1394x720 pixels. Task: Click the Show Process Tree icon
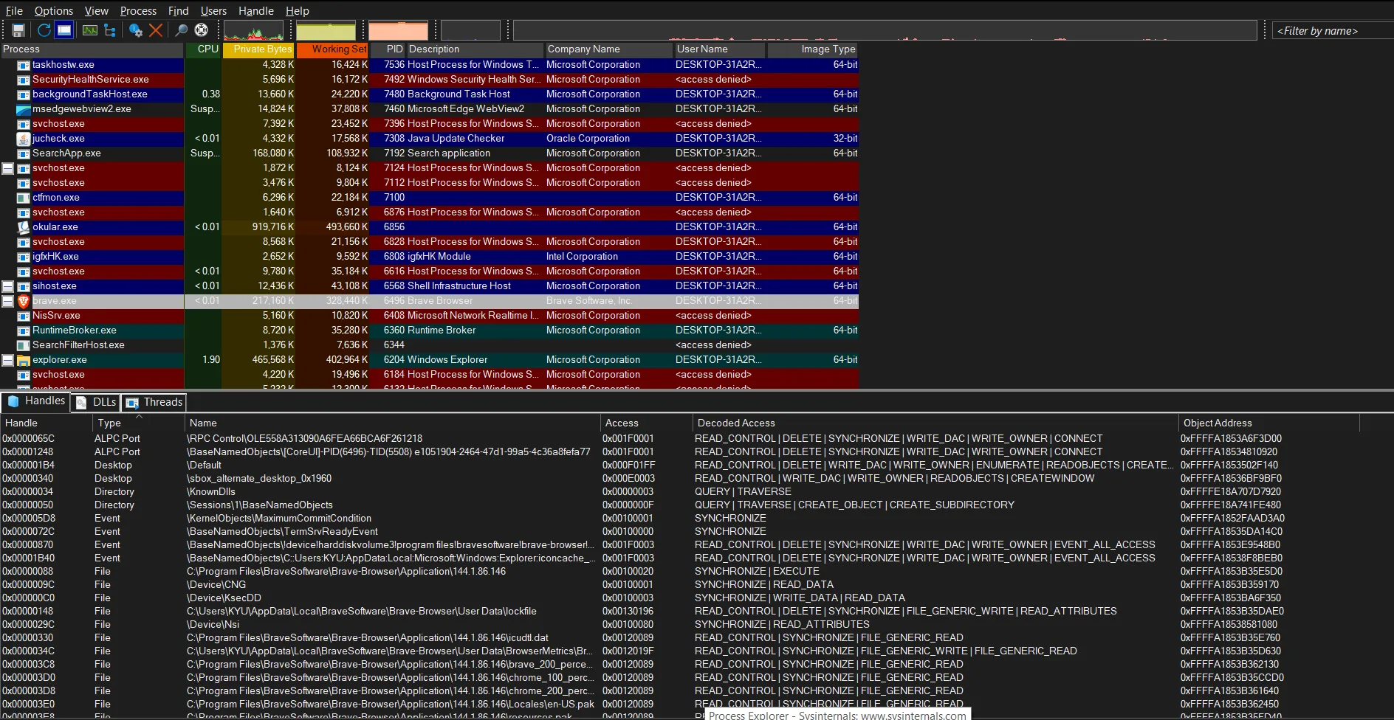coord(110,30)
